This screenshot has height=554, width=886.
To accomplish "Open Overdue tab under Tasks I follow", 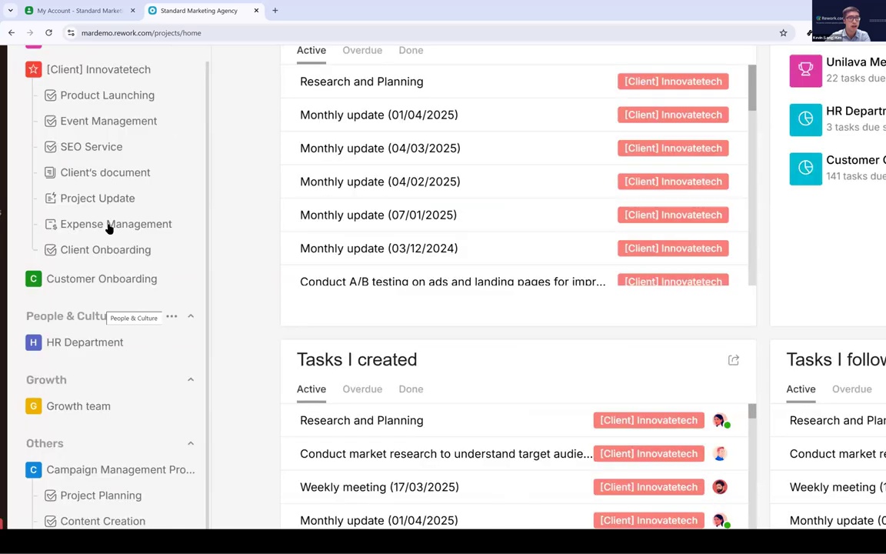I will pyautogui.click(x=851, y=389).
